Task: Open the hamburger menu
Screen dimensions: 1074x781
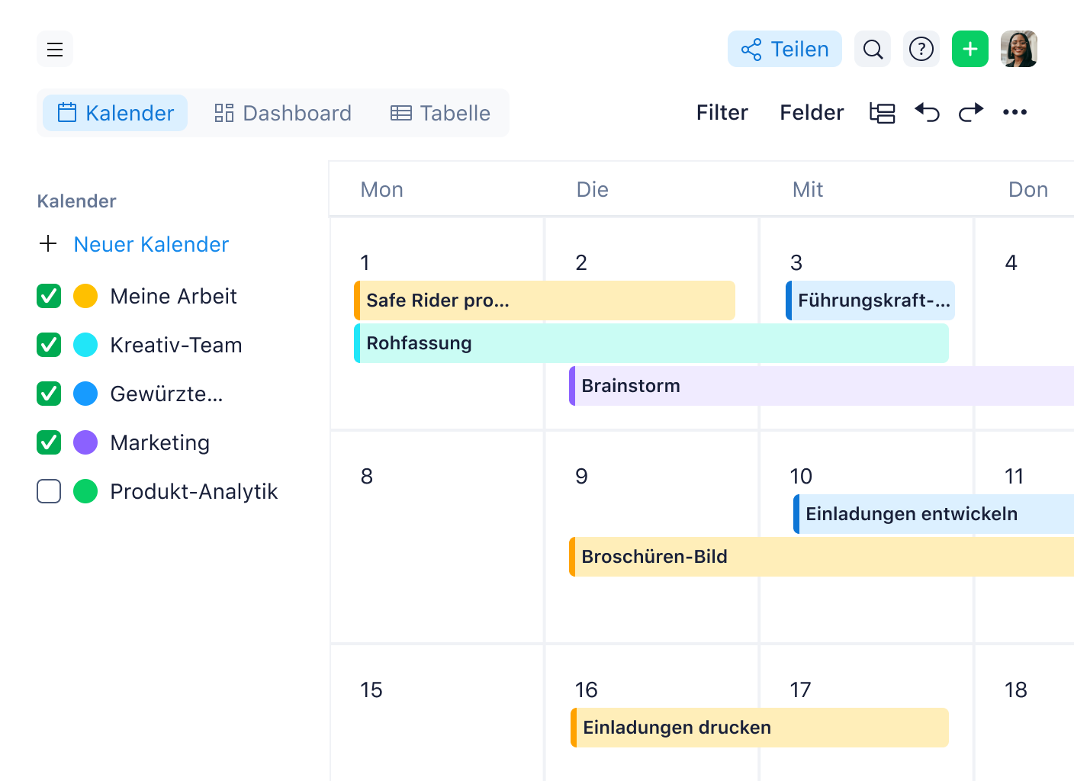Action: (x=55, y=49)
